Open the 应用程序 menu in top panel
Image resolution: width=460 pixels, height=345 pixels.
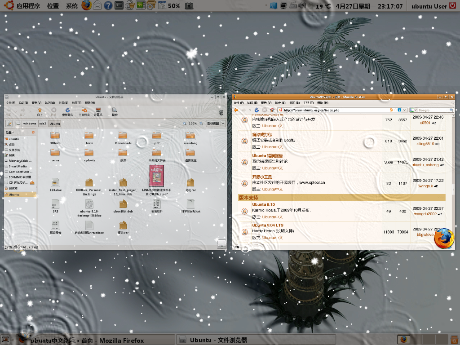pyautogui.click(x=28, y=6)
